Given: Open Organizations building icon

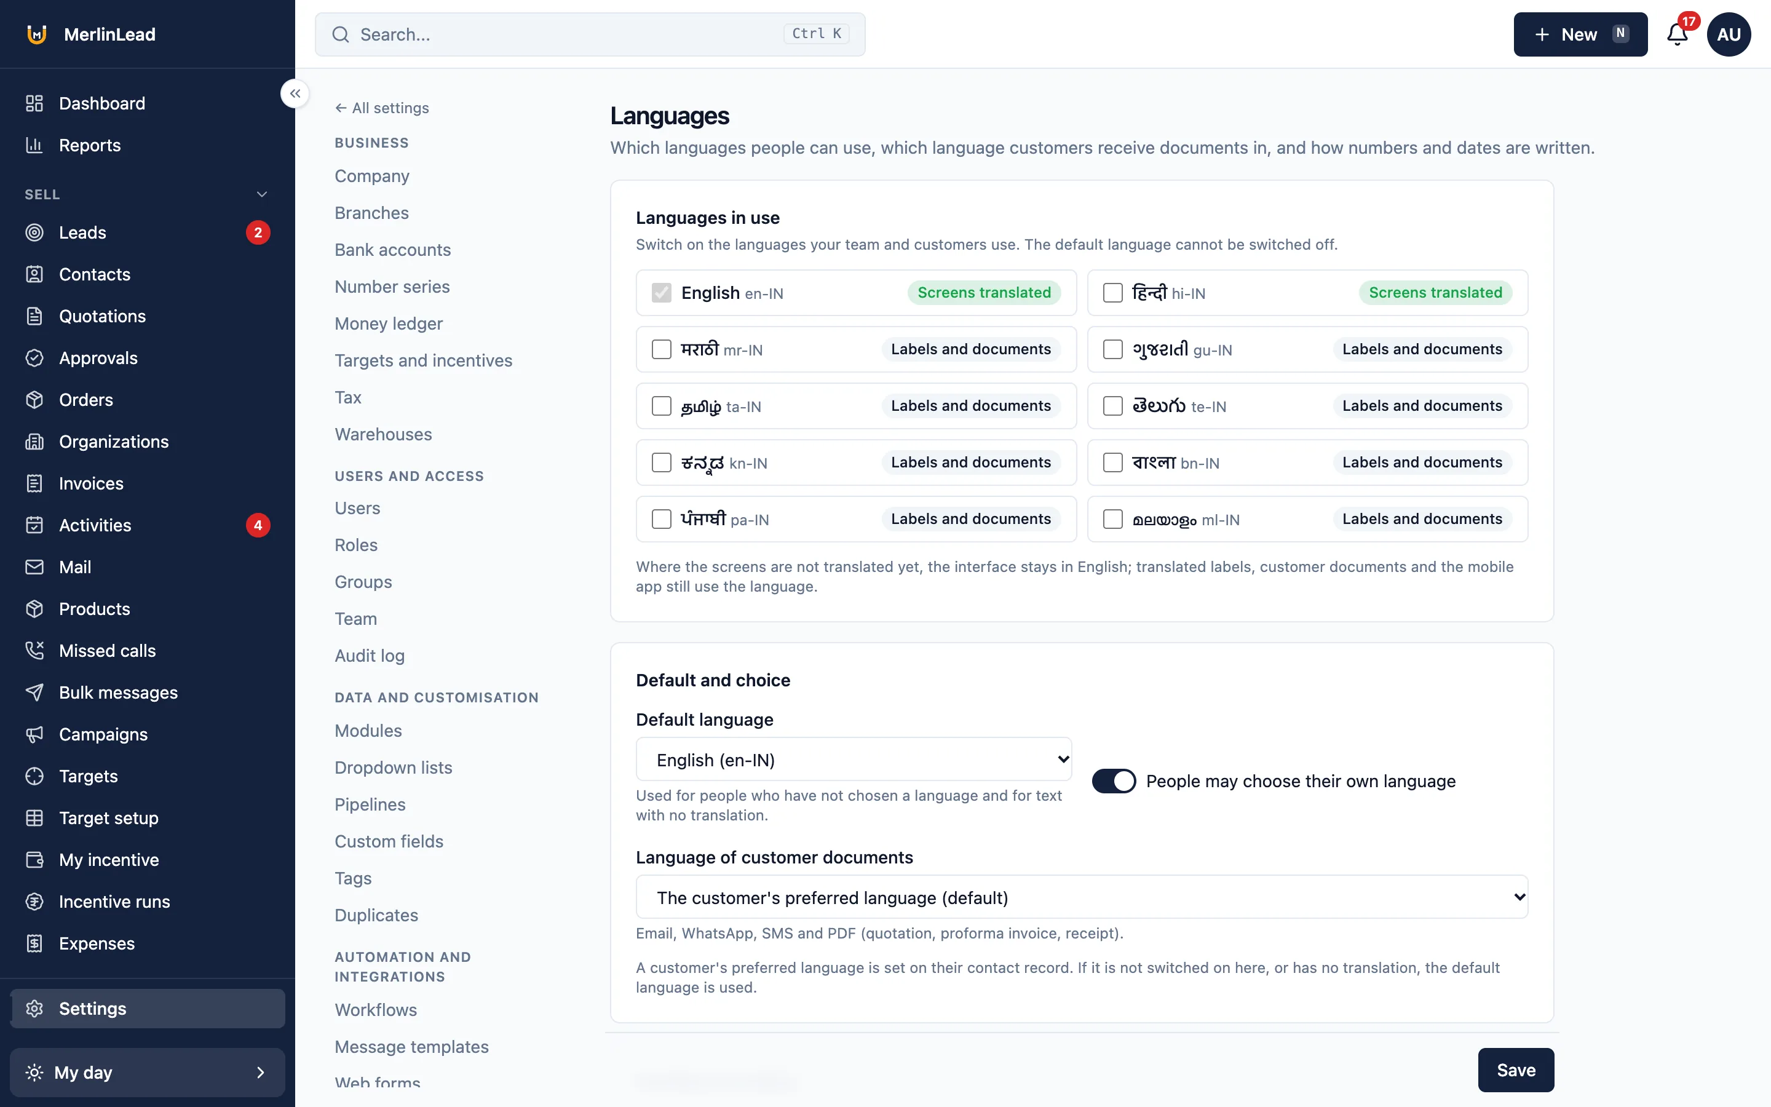Looking at the screenshot, I should pos(34,442).
